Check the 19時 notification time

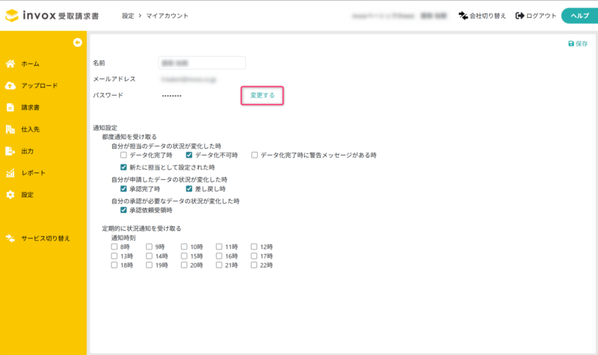[149, 265]
